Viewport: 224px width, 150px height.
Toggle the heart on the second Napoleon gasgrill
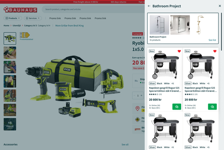(215, 51)
